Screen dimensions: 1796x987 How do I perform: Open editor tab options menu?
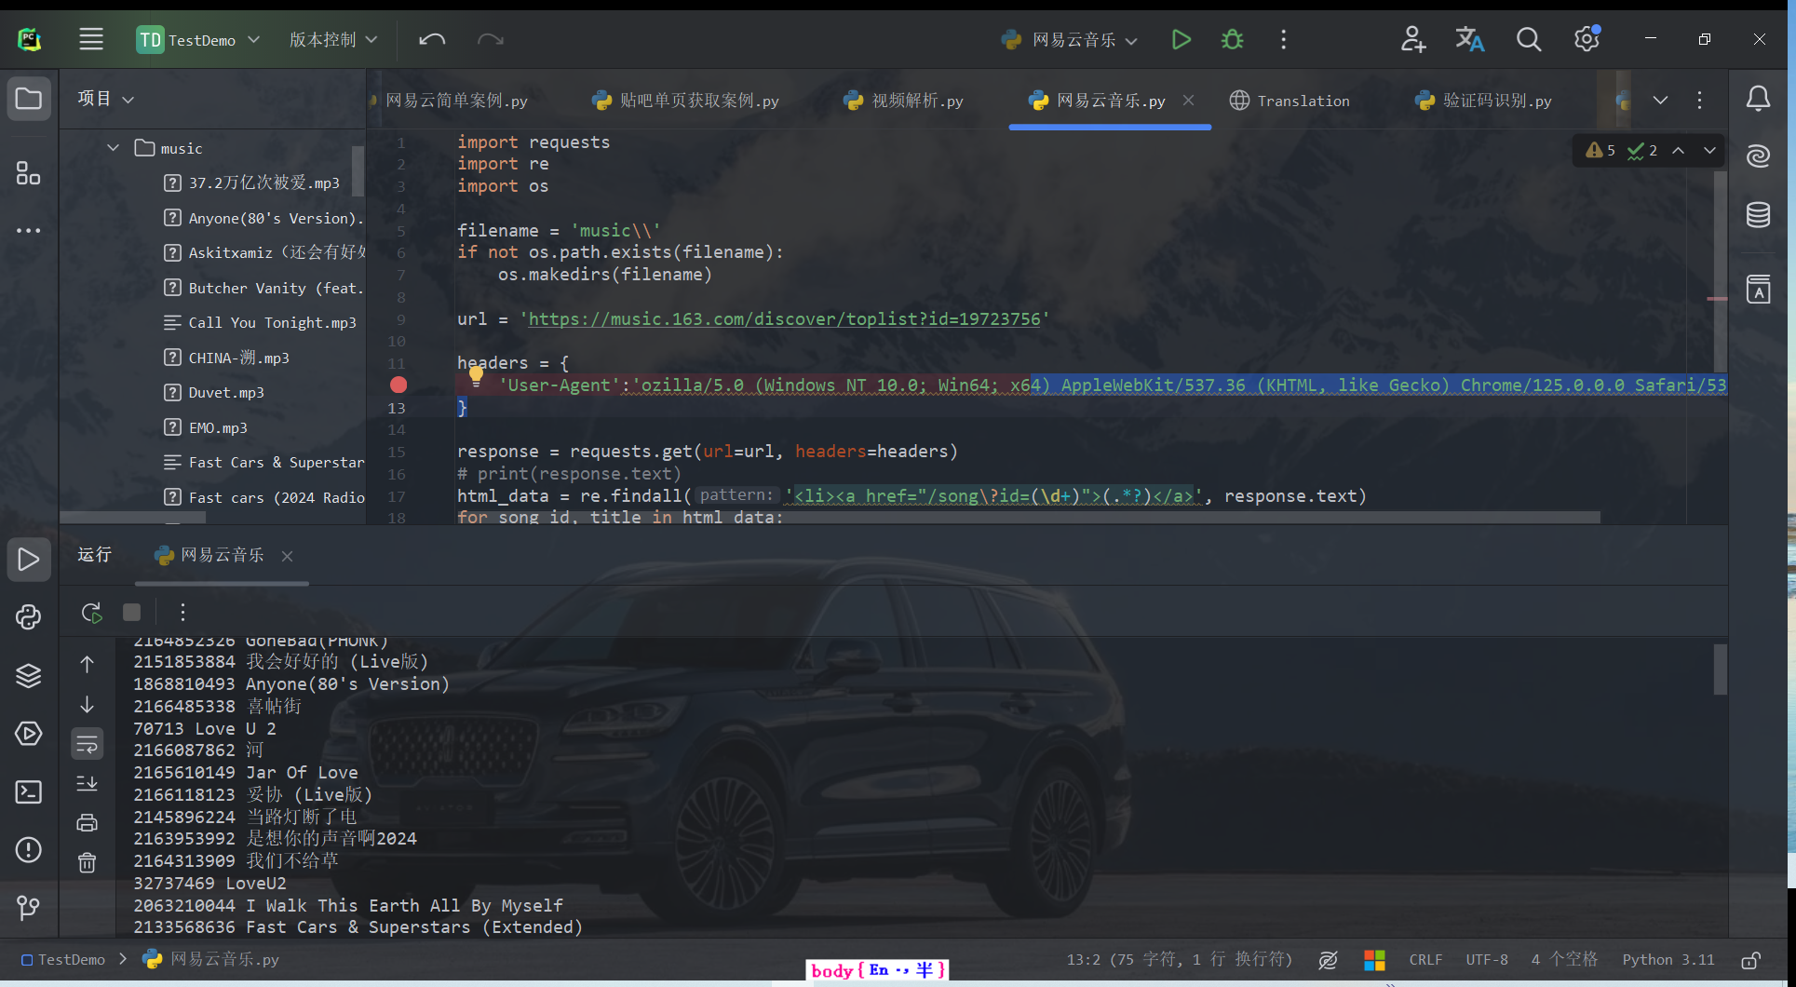pyautogui.click(x=1699, y=101)
